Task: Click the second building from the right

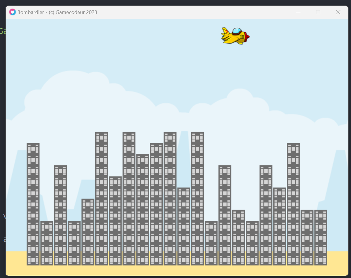Action: point(307,237)
